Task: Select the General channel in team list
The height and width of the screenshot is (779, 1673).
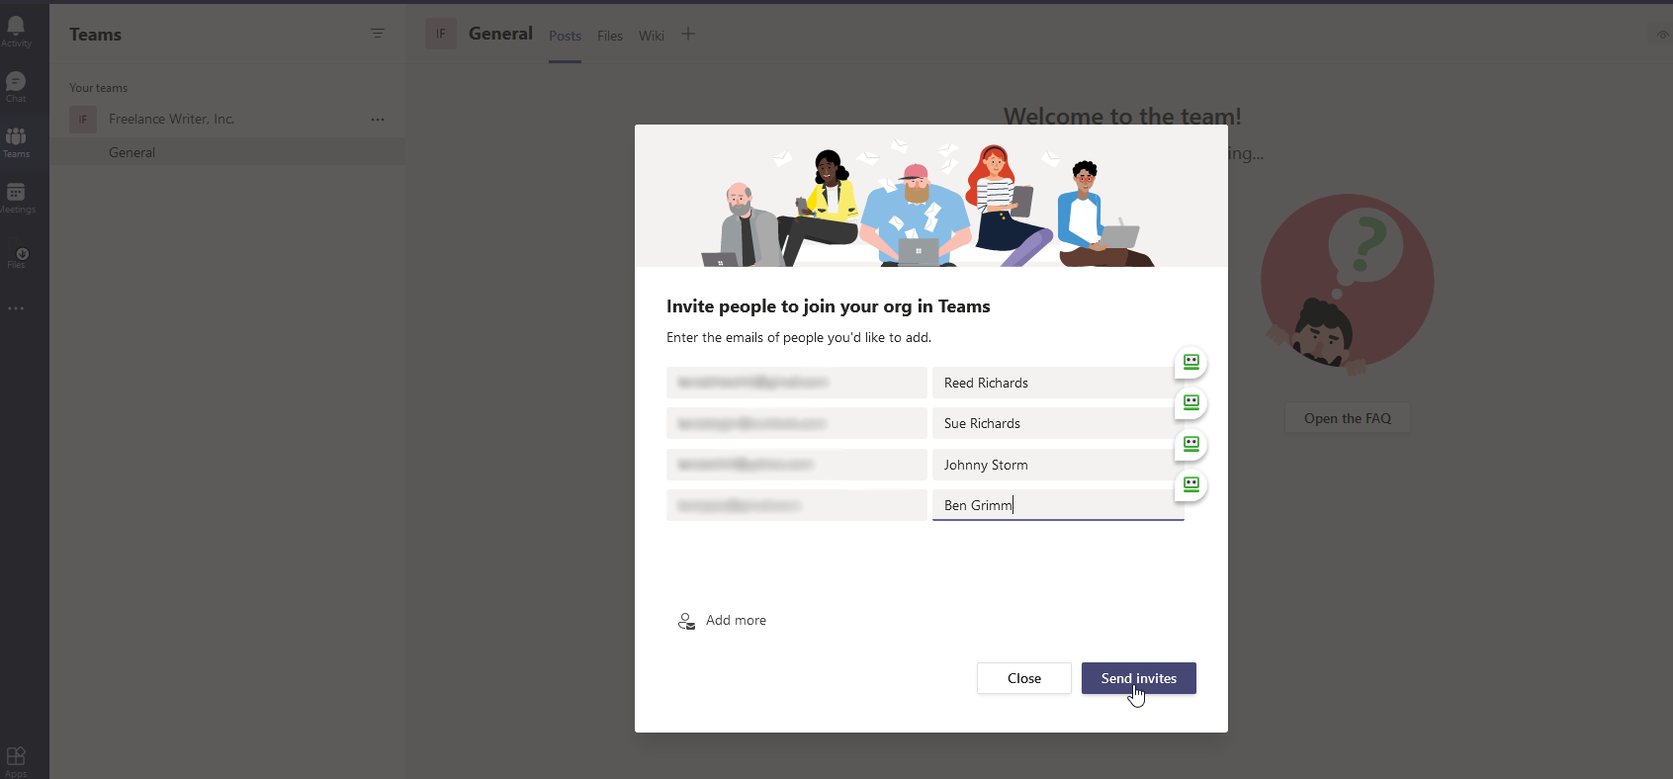Action: point(227,152)
